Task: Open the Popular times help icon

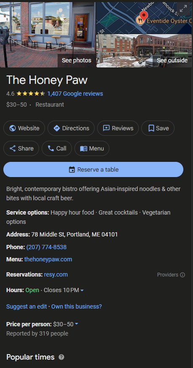Action: 61,357
